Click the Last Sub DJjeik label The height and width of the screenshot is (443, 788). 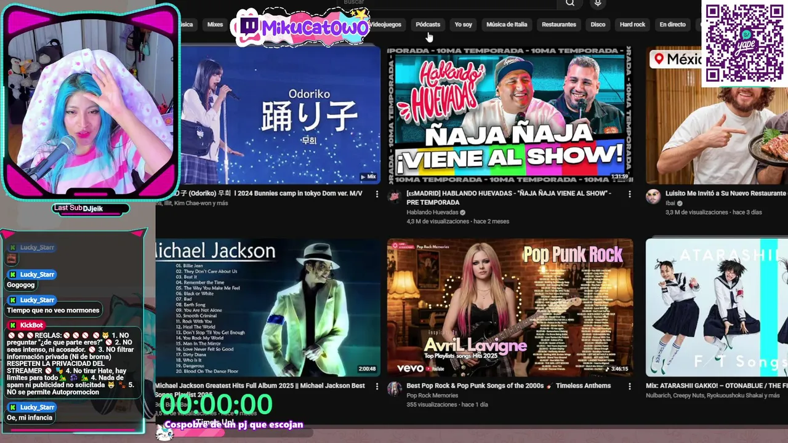(90, 209)
